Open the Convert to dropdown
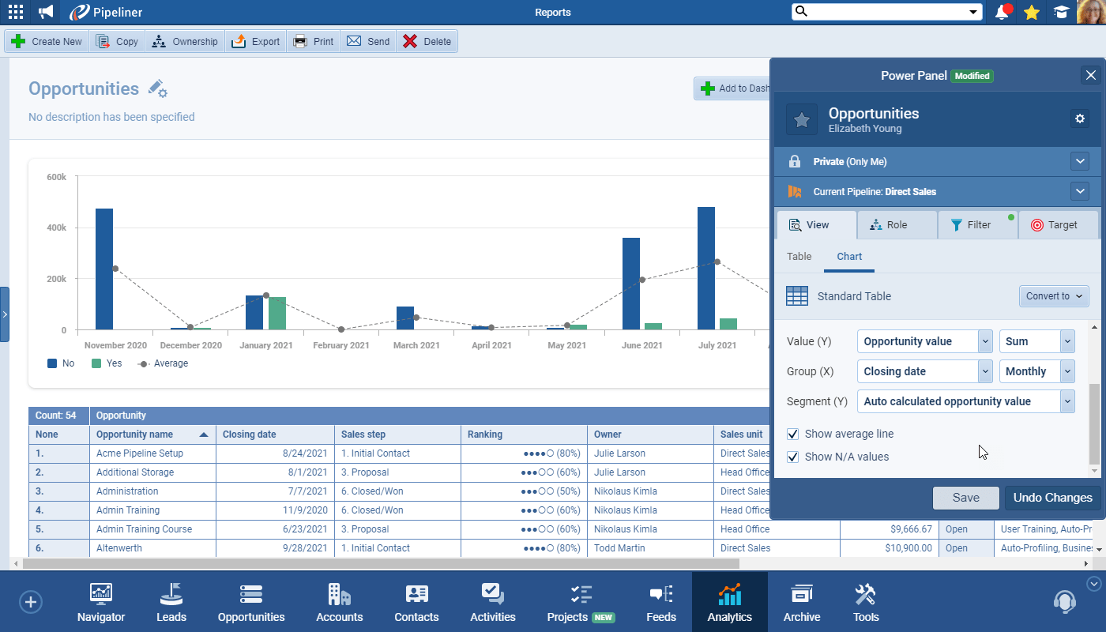 click(1054, 295)
